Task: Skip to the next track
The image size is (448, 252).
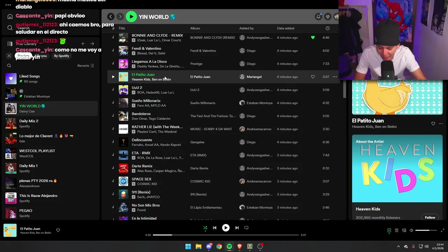Action: click(x=237, y=228)
